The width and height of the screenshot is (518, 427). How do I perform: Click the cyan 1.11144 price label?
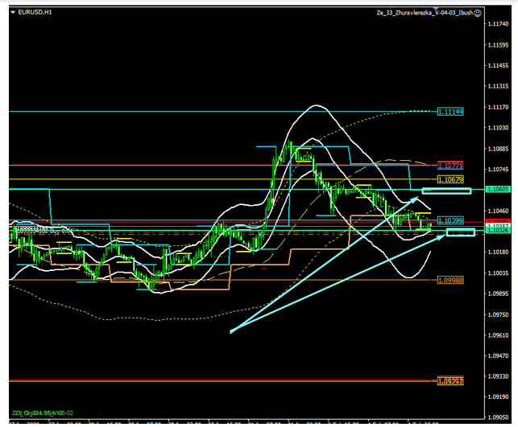click(x=450, y=111)
